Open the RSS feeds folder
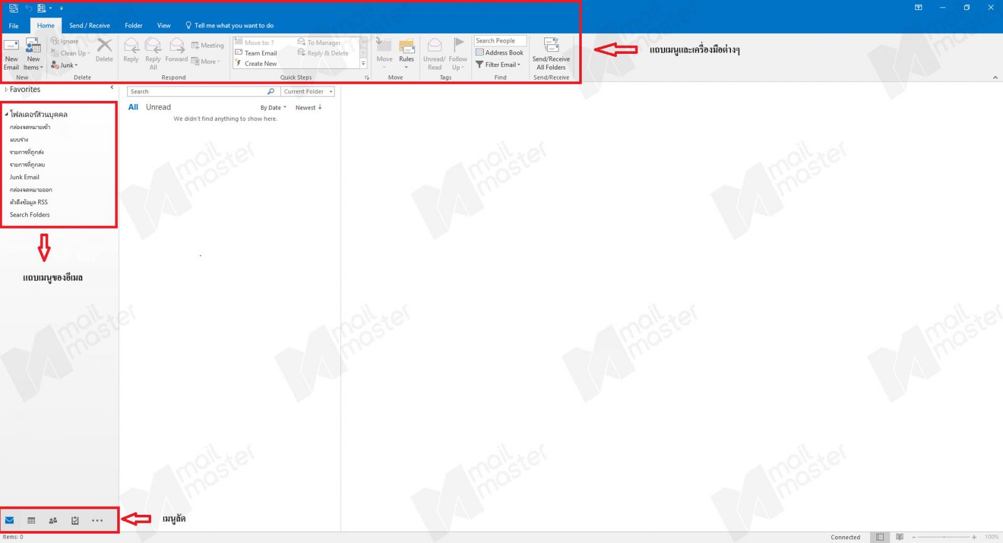Viewport: 1003px width, 543px height. point(29,202)
